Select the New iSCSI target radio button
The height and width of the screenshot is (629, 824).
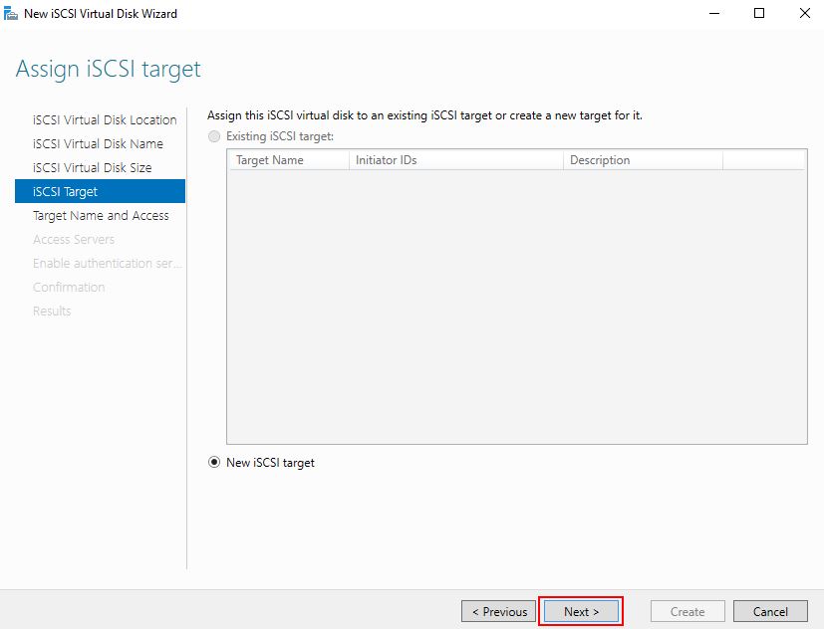pos(214,463)
